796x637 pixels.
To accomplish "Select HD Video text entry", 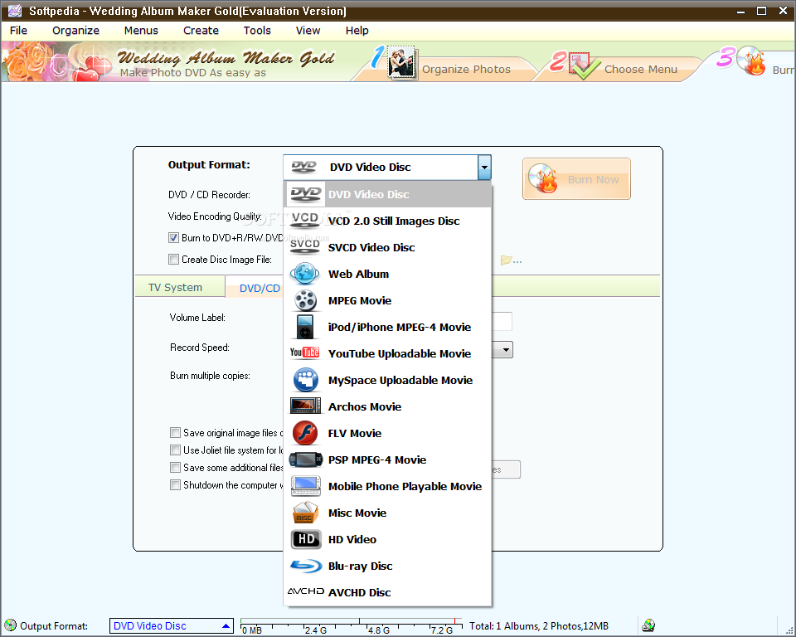I will pyautogui.click(x=352, y=539).
